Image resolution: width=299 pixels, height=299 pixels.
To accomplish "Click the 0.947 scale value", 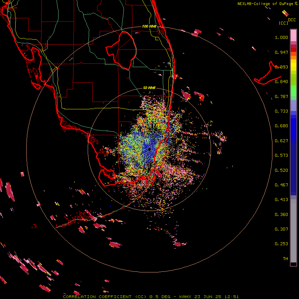I will (281, 52).
